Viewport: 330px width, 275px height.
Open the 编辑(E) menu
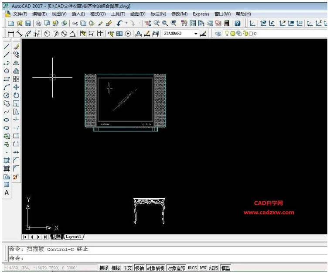39,14
